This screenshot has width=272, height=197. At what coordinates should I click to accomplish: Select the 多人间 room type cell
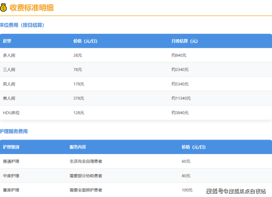click(x=9, y=55)
